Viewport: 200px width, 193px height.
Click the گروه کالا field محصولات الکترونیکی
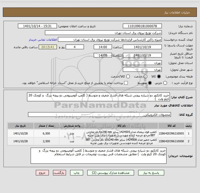click(99, 115)
